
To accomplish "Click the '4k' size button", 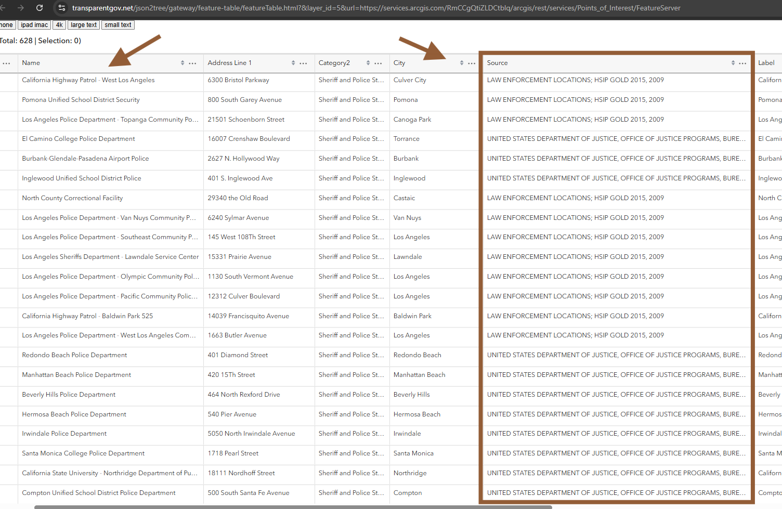I will 59,25.
